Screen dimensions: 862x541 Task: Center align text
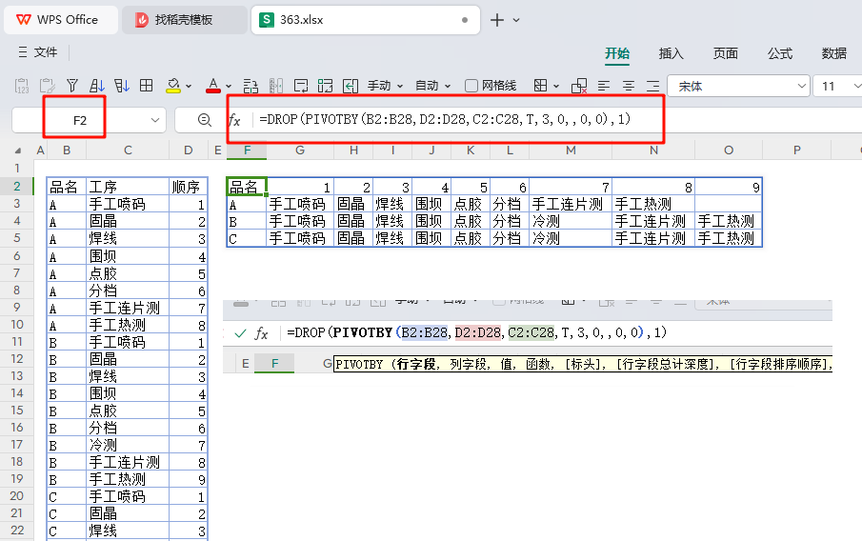(629, 86)
